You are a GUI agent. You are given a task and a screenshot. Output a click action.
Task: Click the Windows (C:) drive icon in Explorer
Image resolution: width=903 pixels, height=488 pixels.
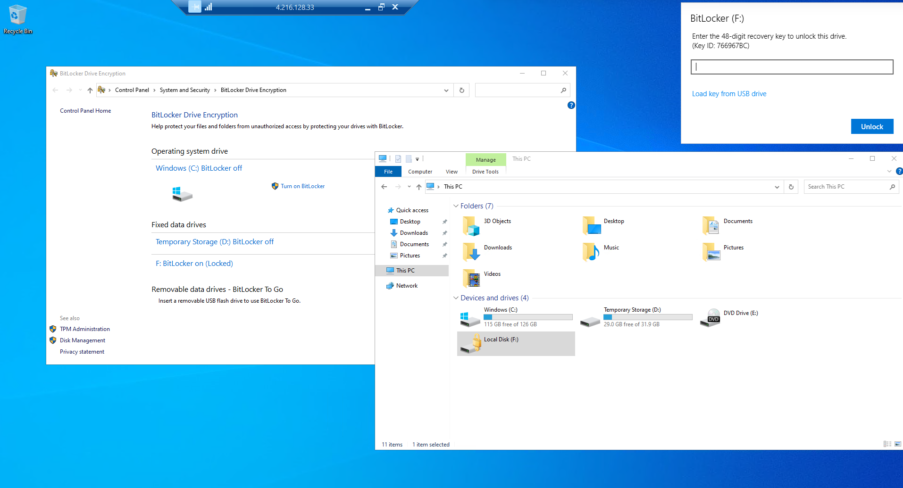click(x=470, y=318)
